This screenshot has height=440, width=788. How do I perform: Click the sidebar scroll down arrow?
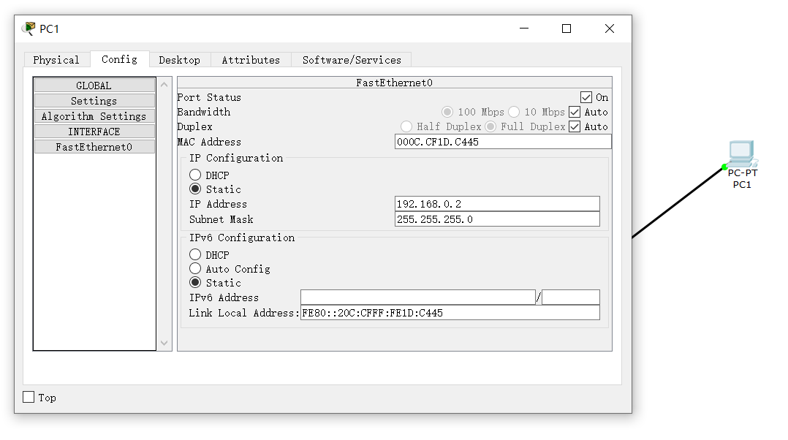tap(164, 343)
